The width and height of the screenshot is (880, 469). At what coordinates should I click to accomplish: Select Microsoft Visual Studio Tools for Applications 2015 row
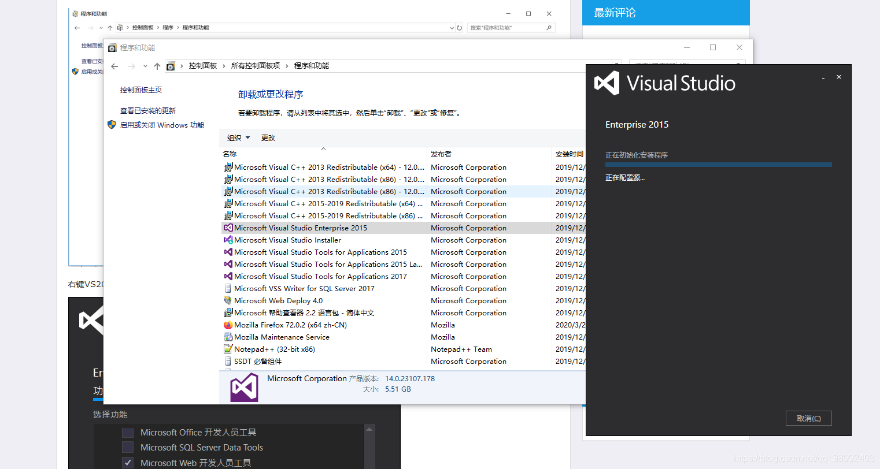pyautogui.click(x=404, y=252)
